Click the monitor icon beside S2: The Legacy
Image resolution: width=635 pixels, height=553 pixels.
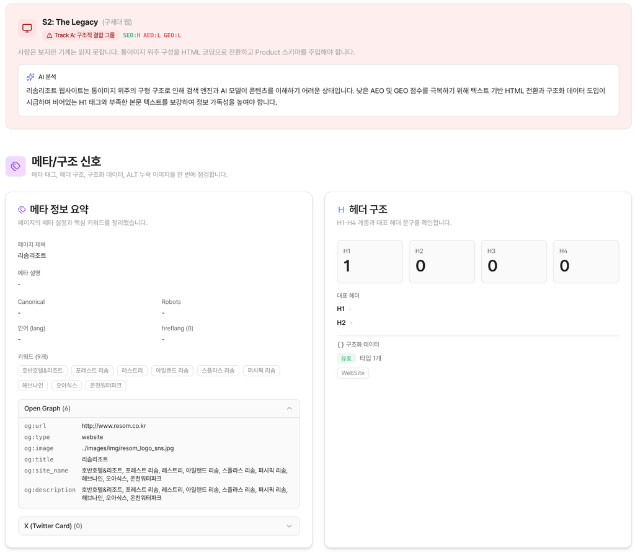(27, 28)
